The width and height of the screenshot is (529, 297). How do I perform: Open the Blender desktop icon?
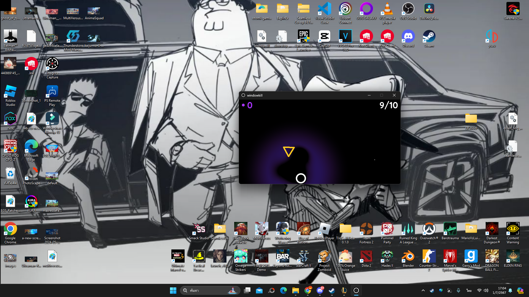coord(408,258)
